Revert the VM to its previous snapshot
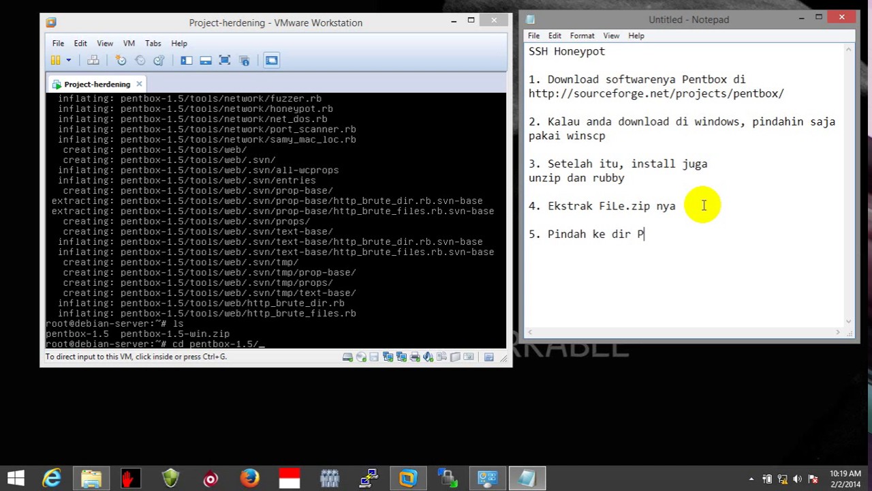 [140, 61]
